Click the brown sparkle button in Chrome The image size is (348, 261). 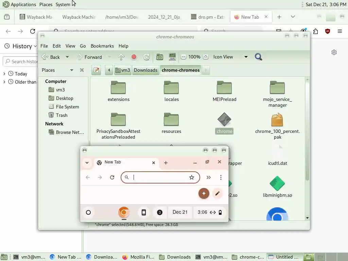pos(204,193)
